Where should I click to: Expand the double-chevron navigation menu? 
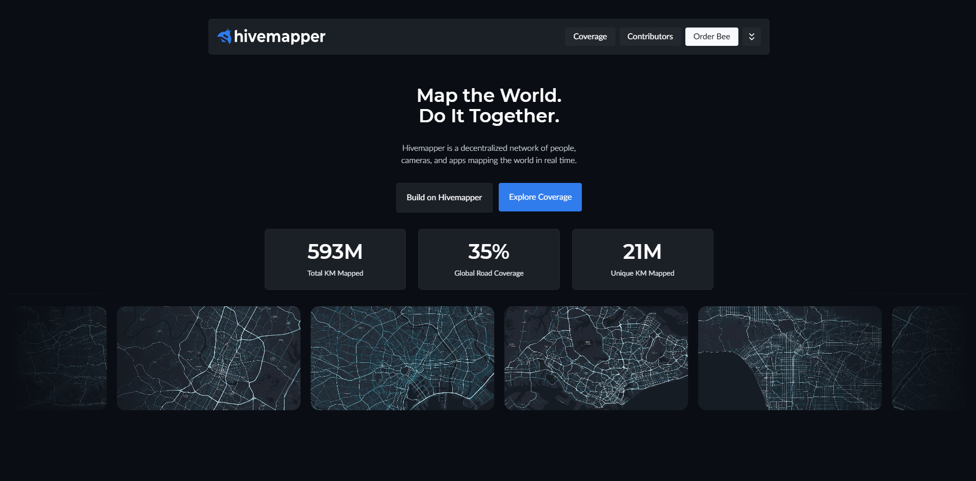click(x=751, y=37)
